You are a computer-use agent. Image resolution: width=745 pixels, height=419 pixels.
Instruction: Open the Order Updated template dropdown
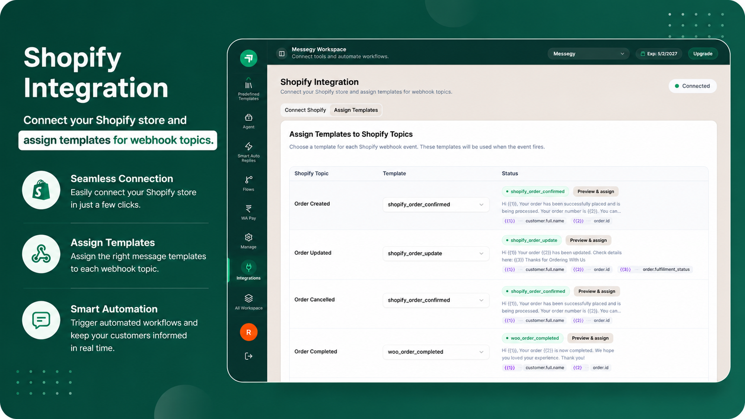436,253
